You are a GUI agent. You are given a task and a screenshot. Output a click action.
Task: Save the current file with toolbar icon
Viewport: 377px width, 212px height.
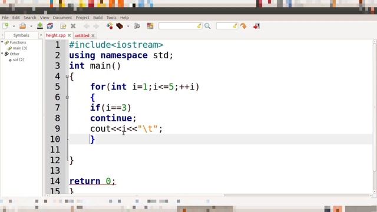pos(40,26)
